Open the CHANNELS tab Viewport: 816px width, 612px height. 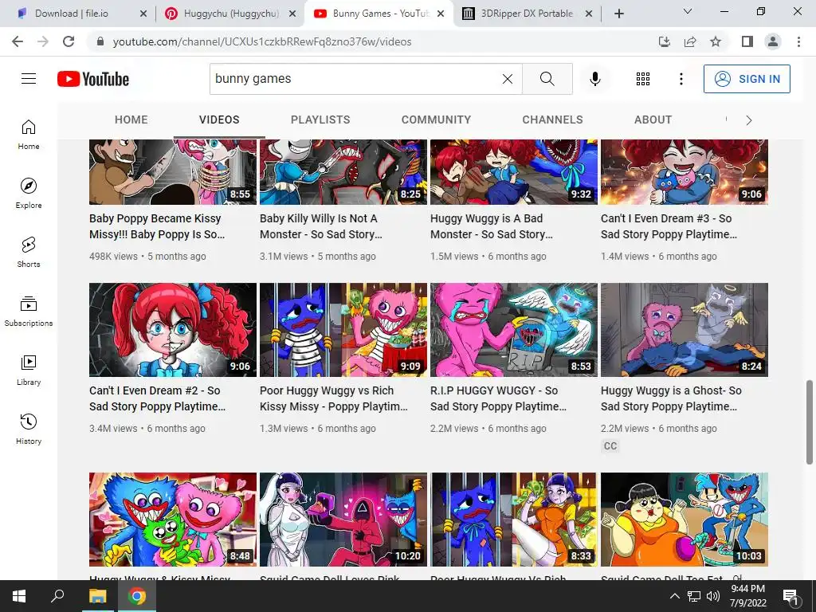553,120
